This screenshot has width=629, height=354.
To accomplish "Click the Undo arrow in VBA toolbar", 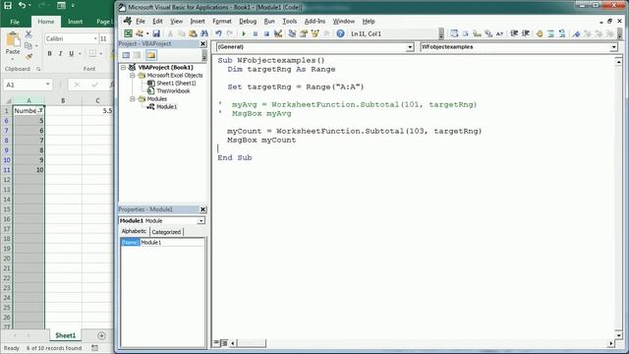I will [218, 33].
